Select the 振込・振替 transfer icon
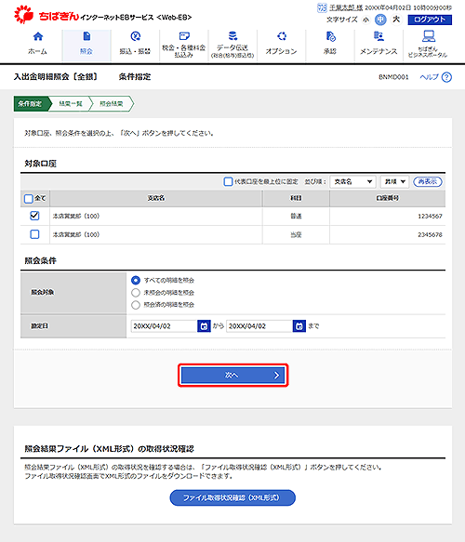The height and width of the screenshot is (542, 465). (135, 36)
